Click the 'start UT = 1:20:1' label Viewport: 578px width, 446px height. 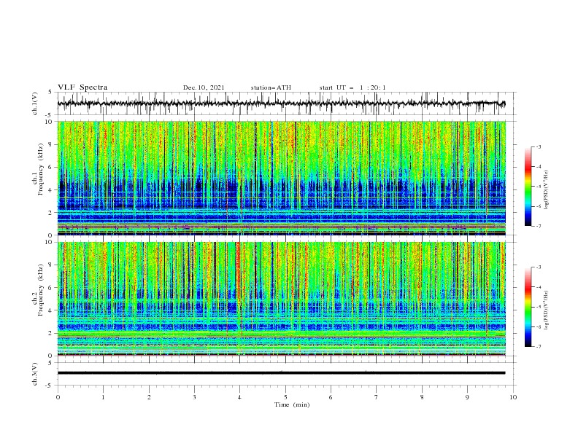coord(352,87)
